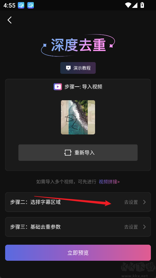Viewport: 156px width, 278px height.
Task: Tap the 立即预览 gradient button
Action: click(78, 253)
